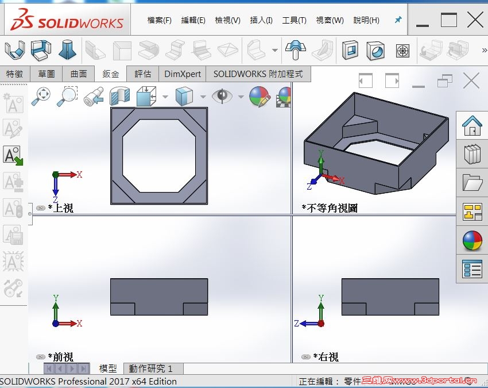Pin the menu bar with pushpin
488x388 pixels.
pos(398,20)
